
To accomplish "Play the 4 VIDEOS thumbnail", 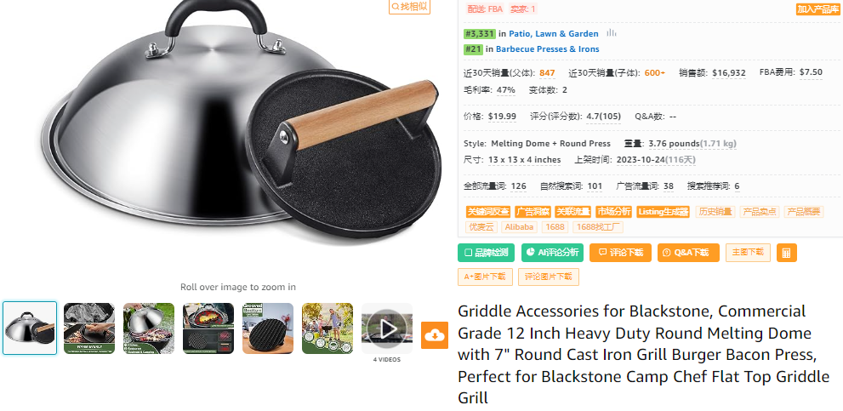I will pyautogui.click(x=386, y=328).
